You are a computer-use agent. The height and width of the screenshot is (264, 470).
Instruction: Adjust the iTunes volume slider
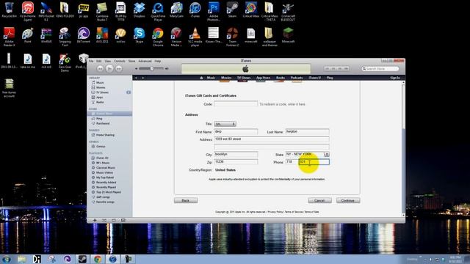point(152,69)
